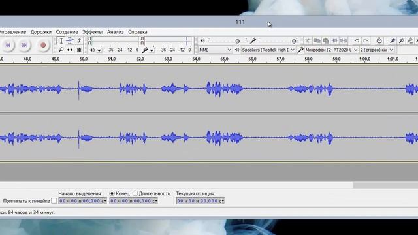Click the Redo arrow icon
418x235 pixels.
[x=366, y=40]
